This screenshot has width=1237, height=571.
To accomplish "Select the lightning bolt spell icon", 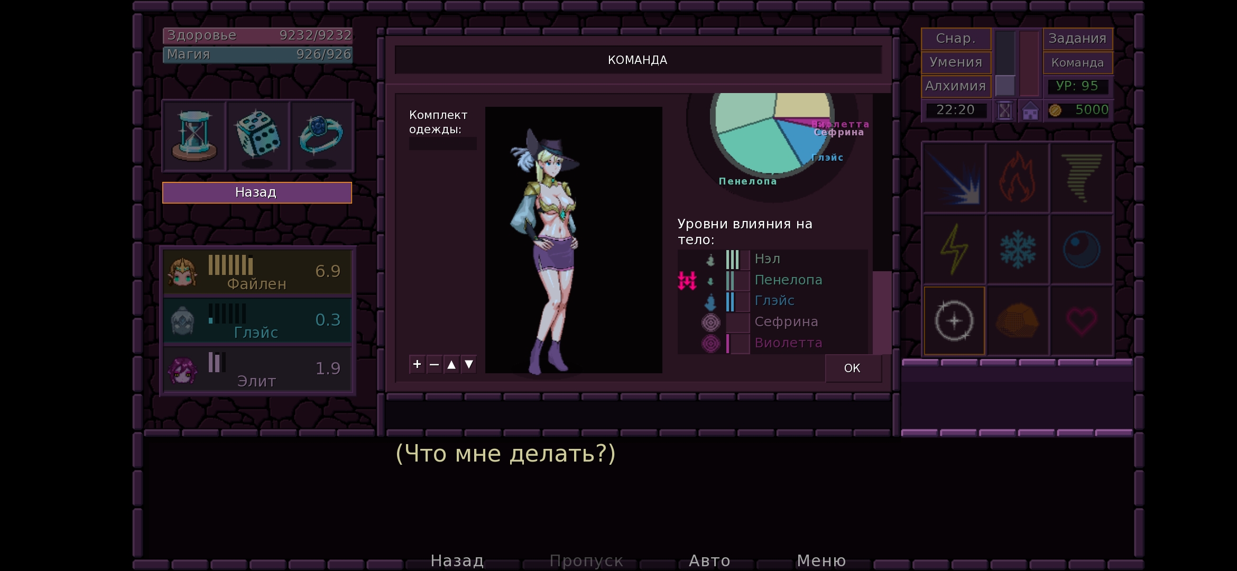I will click(x=954, y=249).
